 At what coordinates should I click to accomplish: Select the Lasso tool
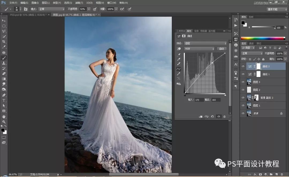click(x=4, y=31)
